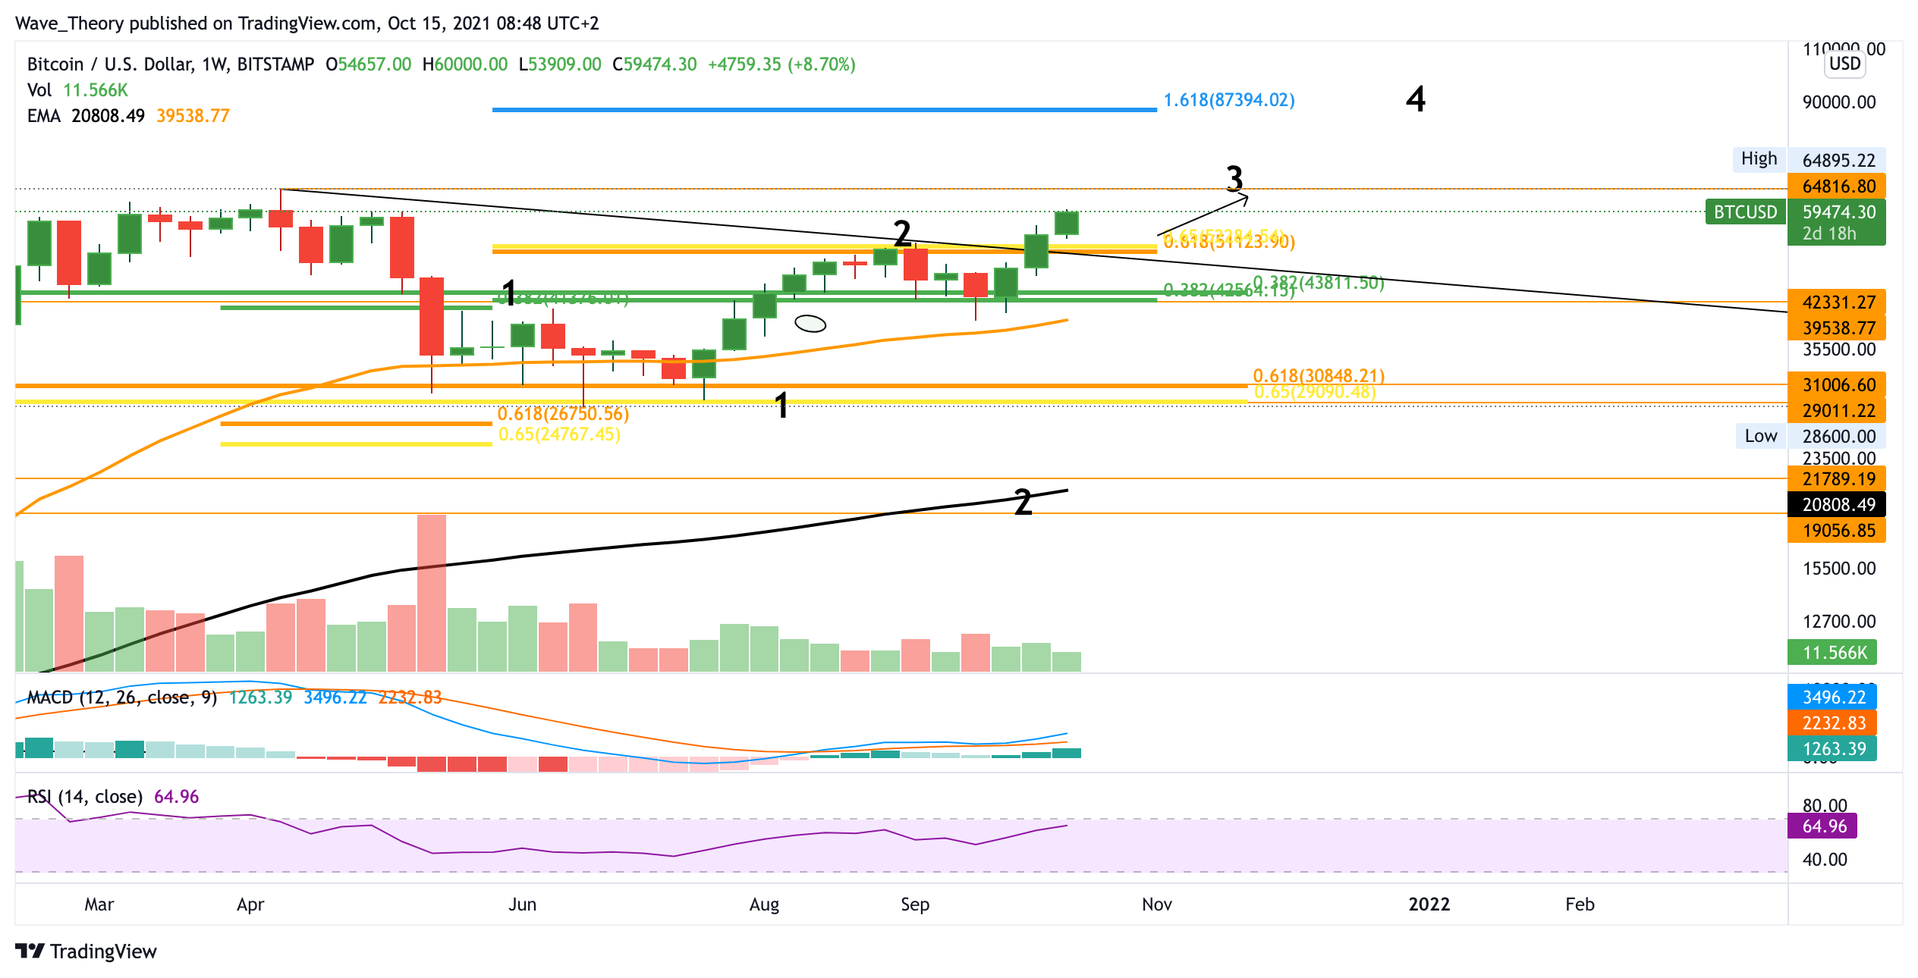Click the 2022 label on time axis
1918x978 pixels.
point(1429,904)
